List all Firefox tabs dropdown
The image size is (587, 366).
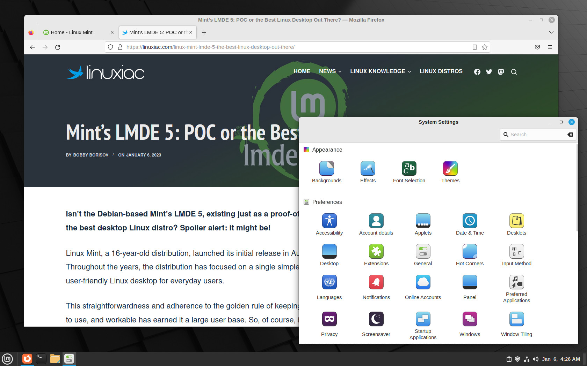551,32
